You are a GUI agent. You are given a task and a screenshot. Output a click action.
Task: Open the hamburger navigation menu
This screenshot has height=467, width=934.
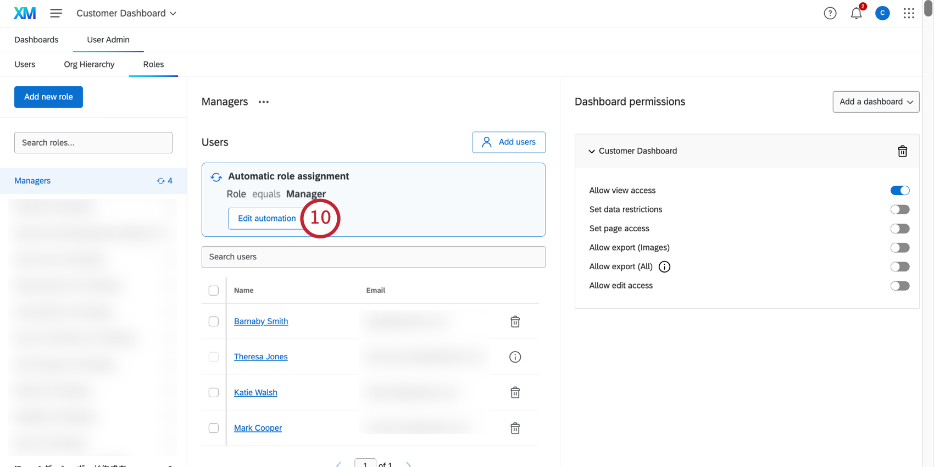[x=56, y=13]
